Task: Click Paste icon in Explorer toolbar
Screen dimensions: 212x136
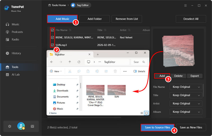Action: 88,71
